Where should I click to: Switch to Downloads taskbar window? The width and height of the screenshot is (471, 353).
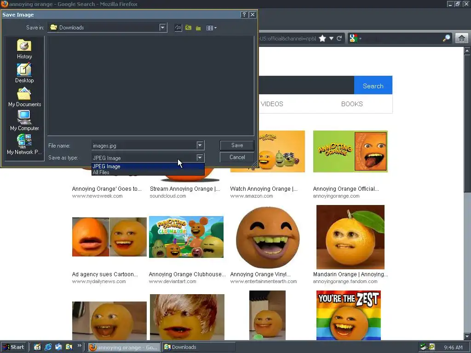(x=198, y=347)
